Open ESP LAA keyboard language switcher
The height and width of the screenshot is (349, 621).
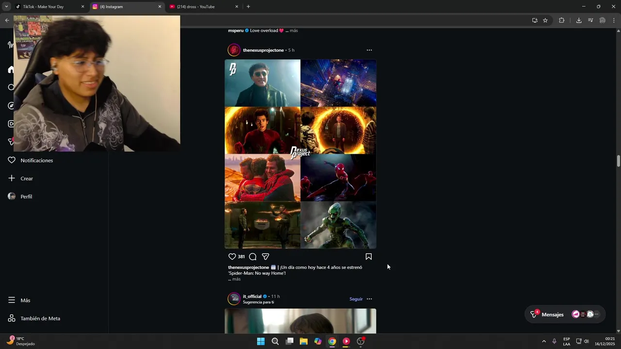(567, 341)
